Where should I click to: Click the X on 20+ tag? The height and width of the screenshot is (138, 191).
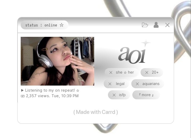point(147,73)
